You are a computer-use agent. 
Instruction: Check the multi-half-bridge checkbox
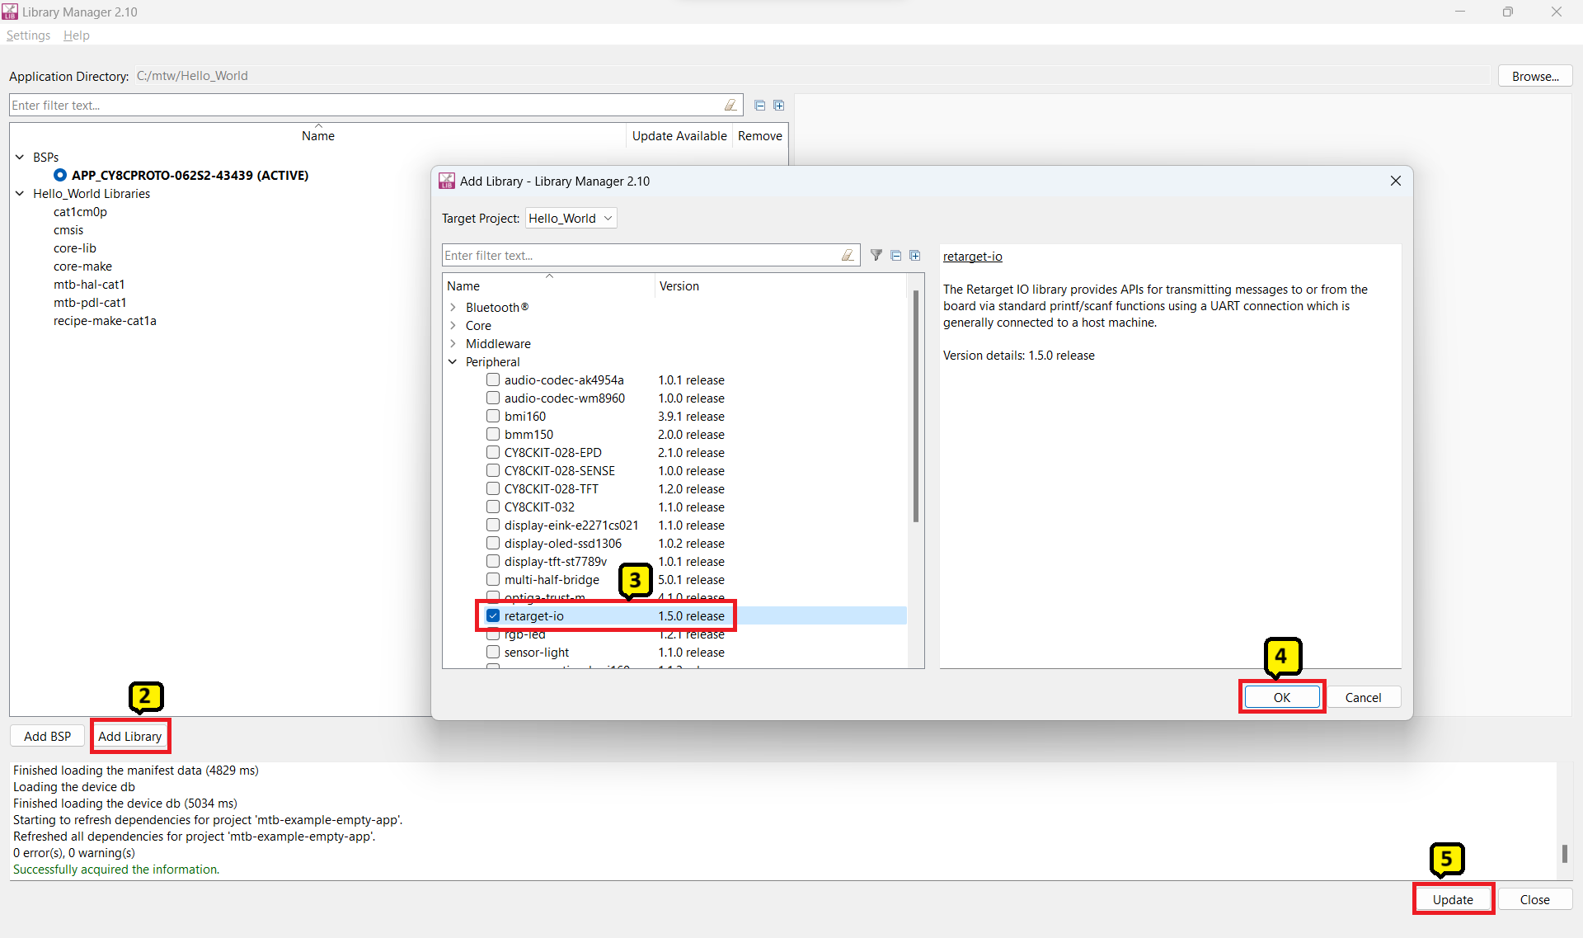[493, 579]
